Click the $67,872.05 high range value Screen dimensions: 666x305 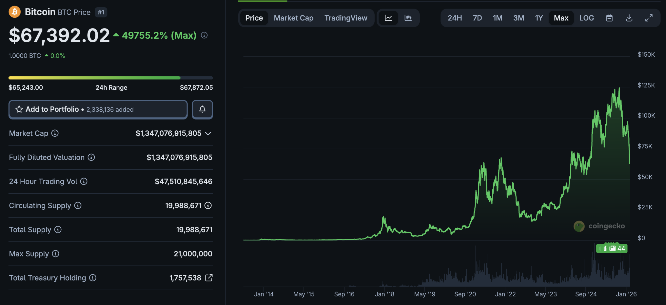(x=196, y=88)
